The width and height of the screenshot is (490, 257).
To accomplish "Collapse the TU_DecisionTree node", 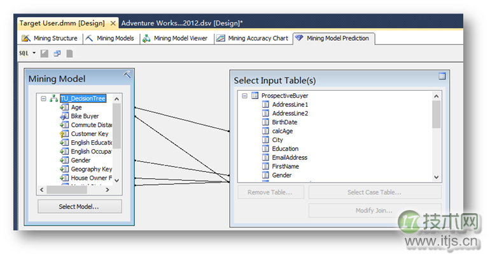I will [x=43, y=98].
